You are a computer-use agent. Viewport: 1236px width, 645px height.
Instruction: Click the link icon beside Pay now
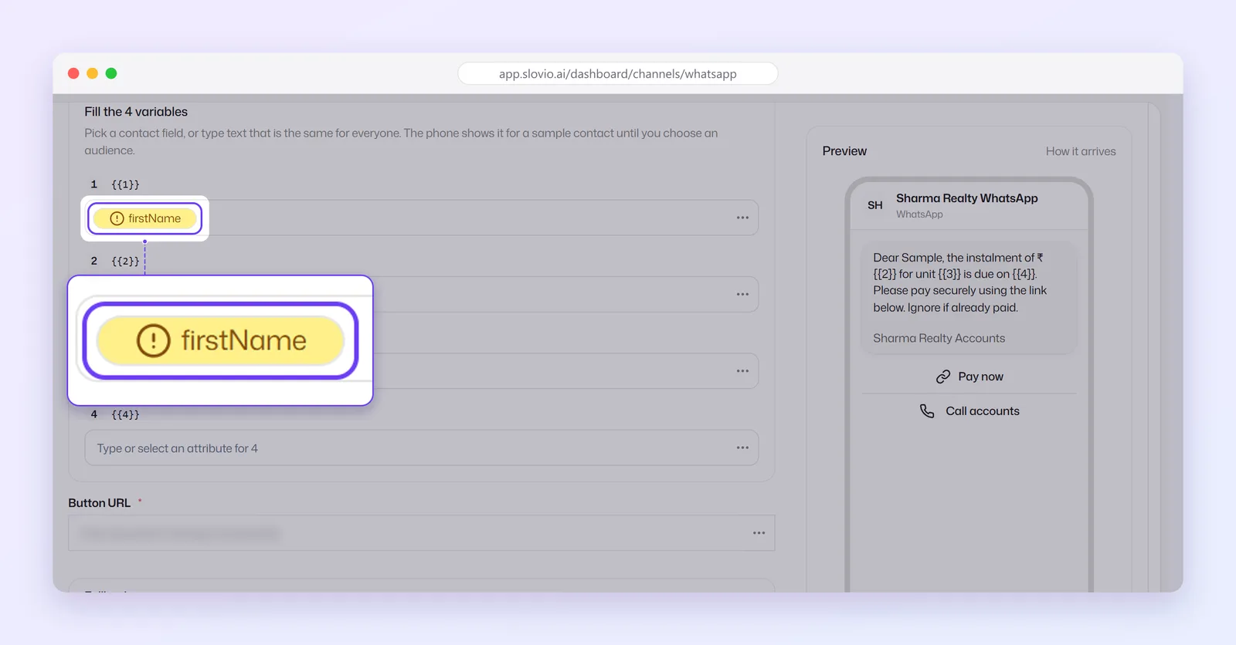[943, 377]
